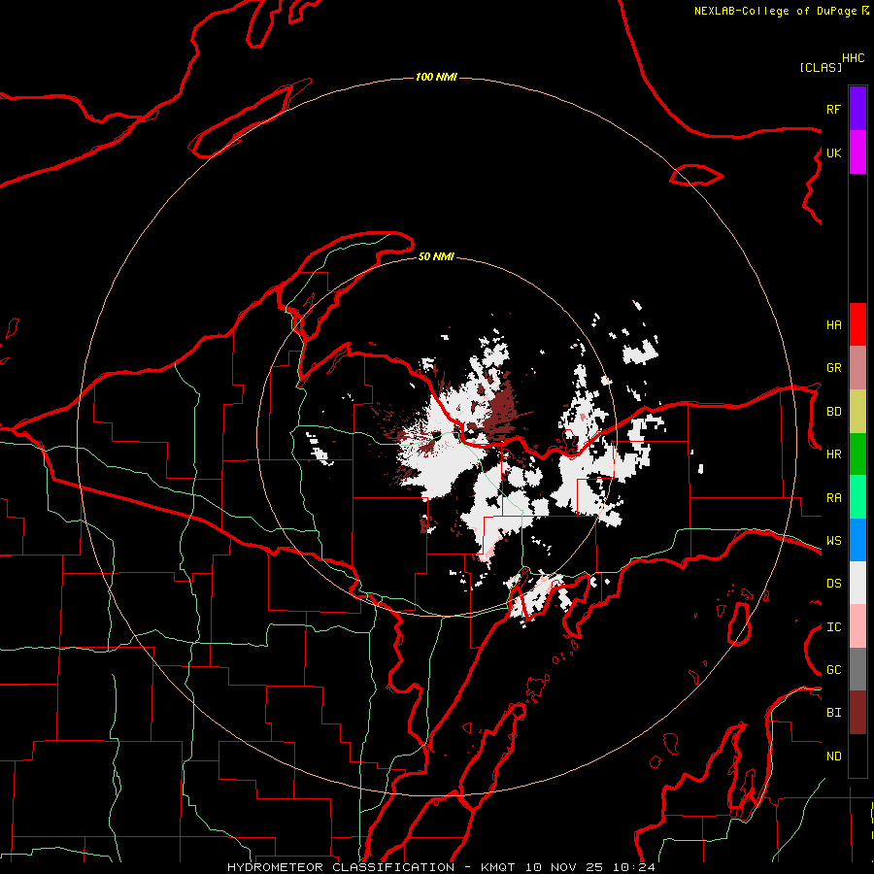Screen dimensions: 874x874
Task: Click the IC legend label
Action: [833, 627]
